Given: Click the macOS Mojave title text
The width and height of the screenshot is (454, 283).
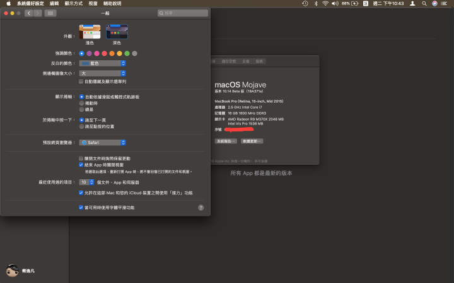Looking at the screenshot, I should 240,85.
